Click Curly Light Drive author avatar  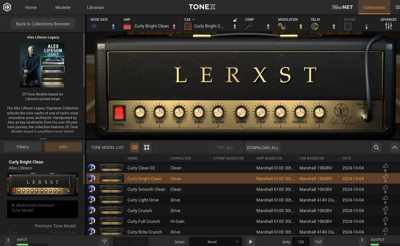[92, 200]
